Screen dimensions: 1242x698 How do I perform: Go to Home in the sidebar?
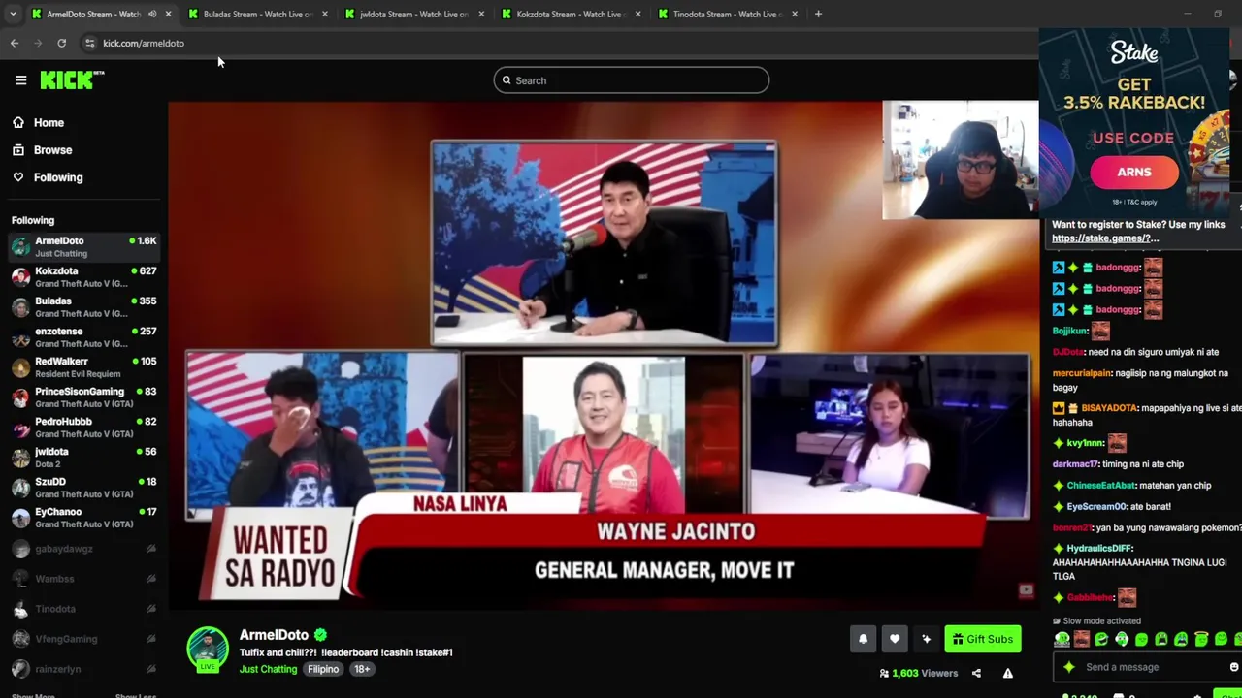pos(49,123)
